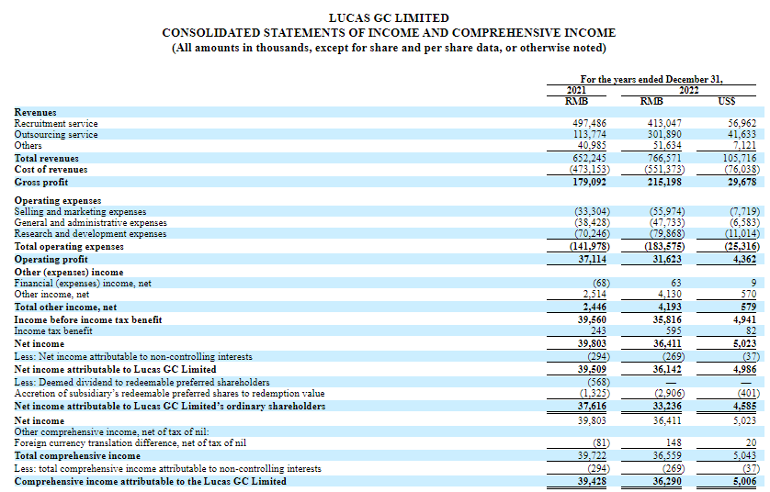Click the 'Cost of revenues' label

51,170
